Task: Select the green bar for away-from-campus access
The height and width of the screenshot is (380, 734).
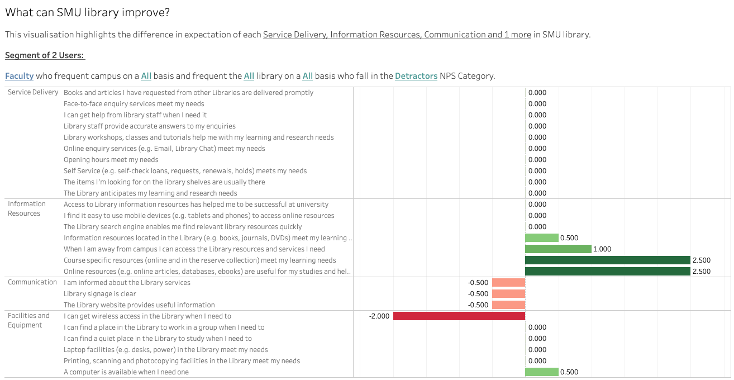Action: pyautogui.click(x=558, y=249)
